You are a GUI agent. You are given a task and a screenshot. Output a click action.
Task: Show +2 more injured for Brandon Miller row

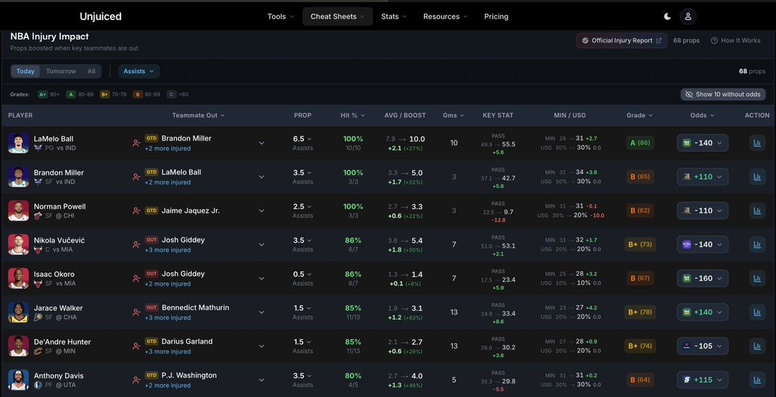point(167,183)
